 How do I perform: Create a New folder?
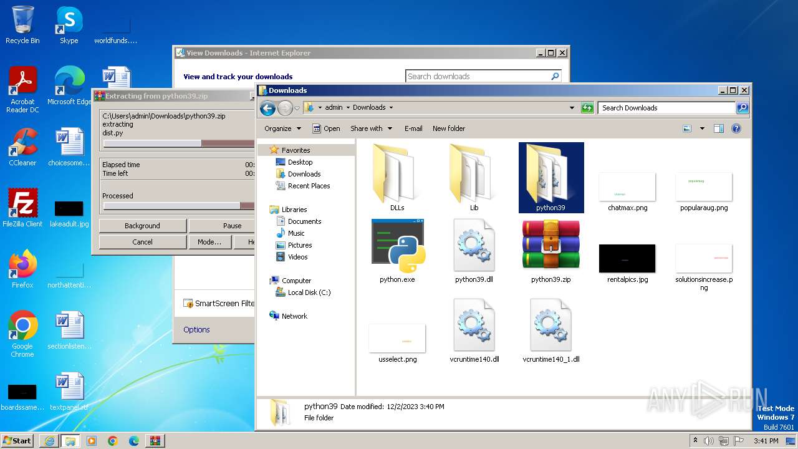449,128
